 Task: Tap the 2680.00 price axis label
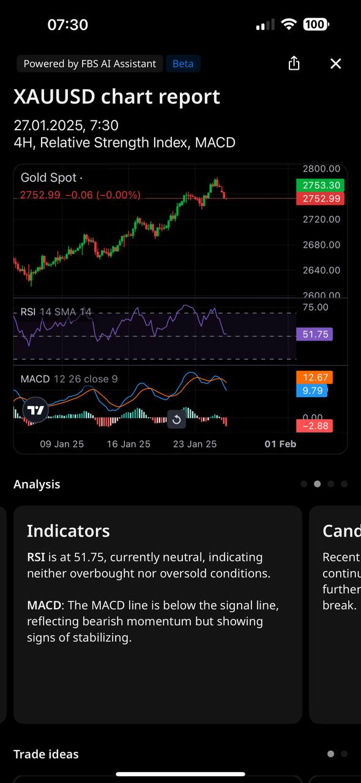pos(321,245)
